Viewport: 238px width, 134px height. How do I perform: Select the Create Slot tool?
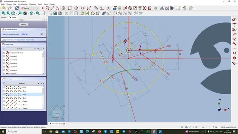[83, 8]
